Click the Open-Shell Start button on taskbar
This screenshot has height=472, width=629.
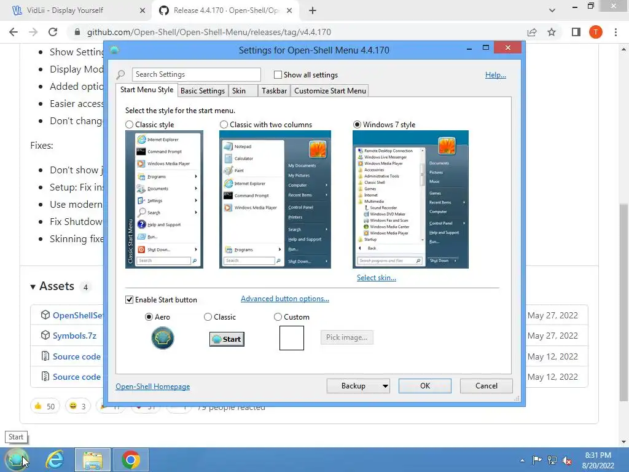[x=17, y=460]
